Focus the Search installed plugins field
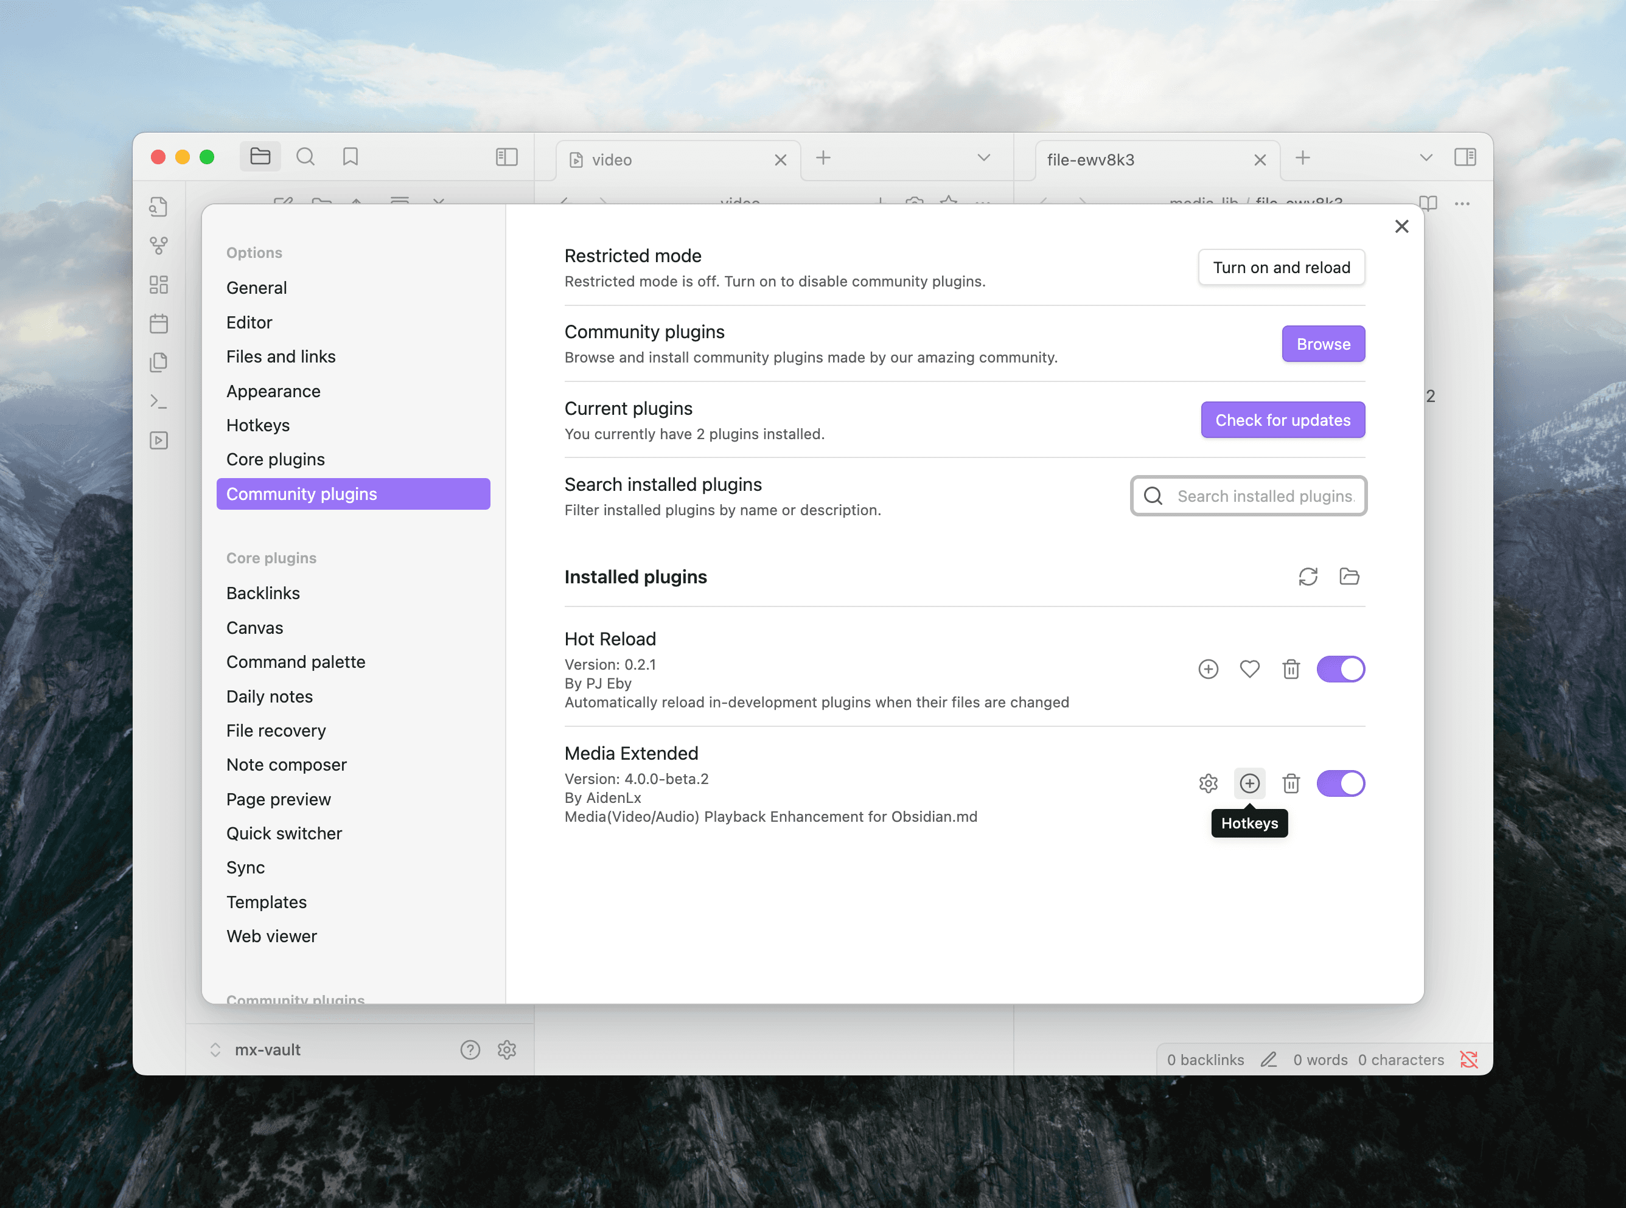 [x=1264, y=496]
